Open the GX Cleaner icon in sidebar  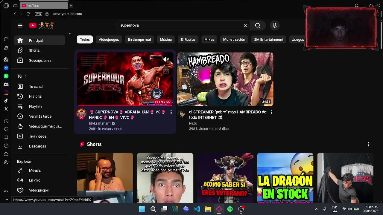(x=6, y=47)
